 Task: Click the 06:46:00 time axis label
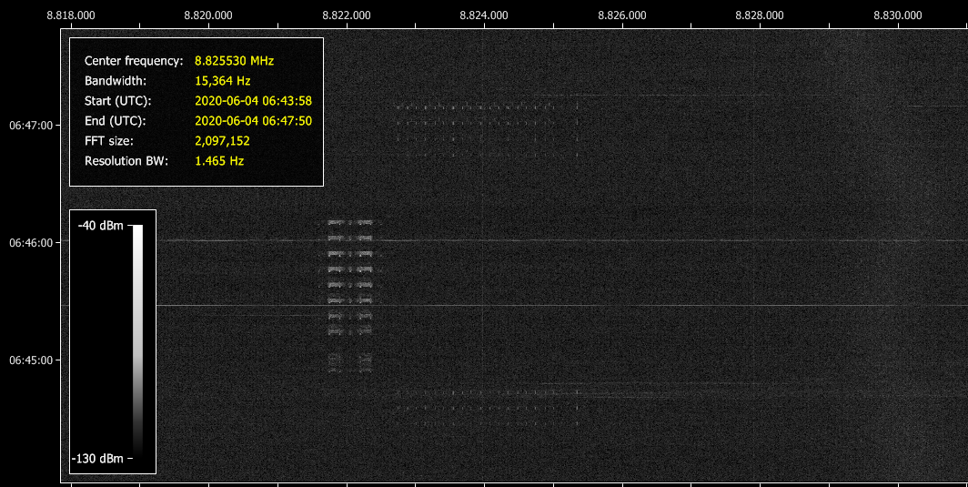[x=31, y=243]
